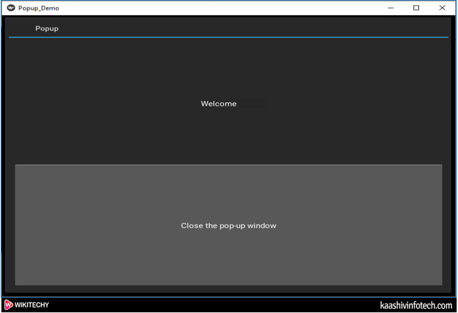Screen dimensions: 458x313
Task: Click the 'Popup_Demo' window title text
Action: point(39,8)
